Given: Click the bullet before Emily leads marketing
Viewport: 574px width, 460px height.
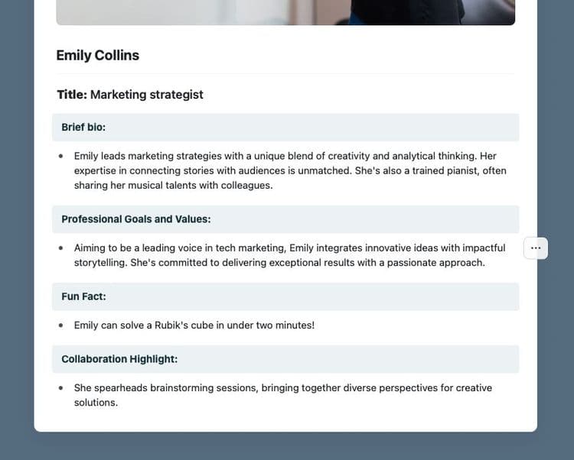Looking at the screenshot, I should click(60, 156).
